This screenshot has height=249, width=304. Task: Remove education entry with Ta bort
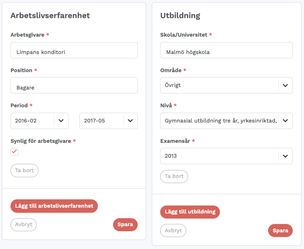174,176
